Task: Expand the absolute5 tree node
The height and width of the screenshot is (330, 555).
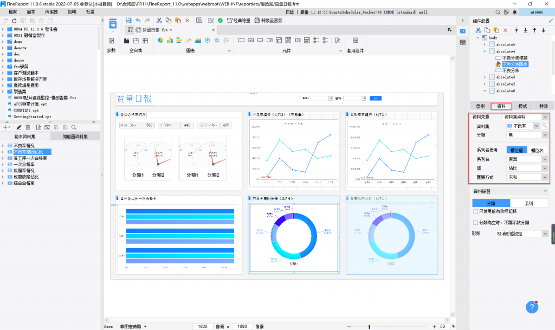Action: [485, 44]
